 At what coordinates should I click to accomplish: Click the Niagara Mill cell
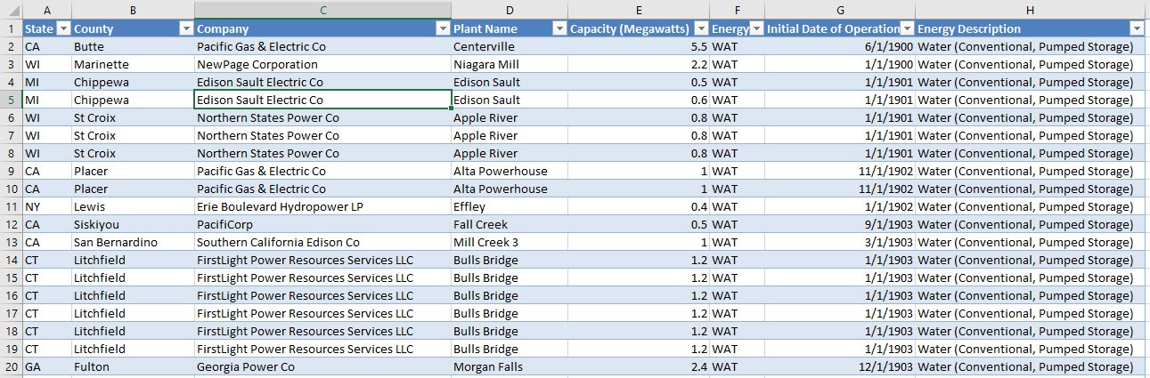tap(510, 64)
